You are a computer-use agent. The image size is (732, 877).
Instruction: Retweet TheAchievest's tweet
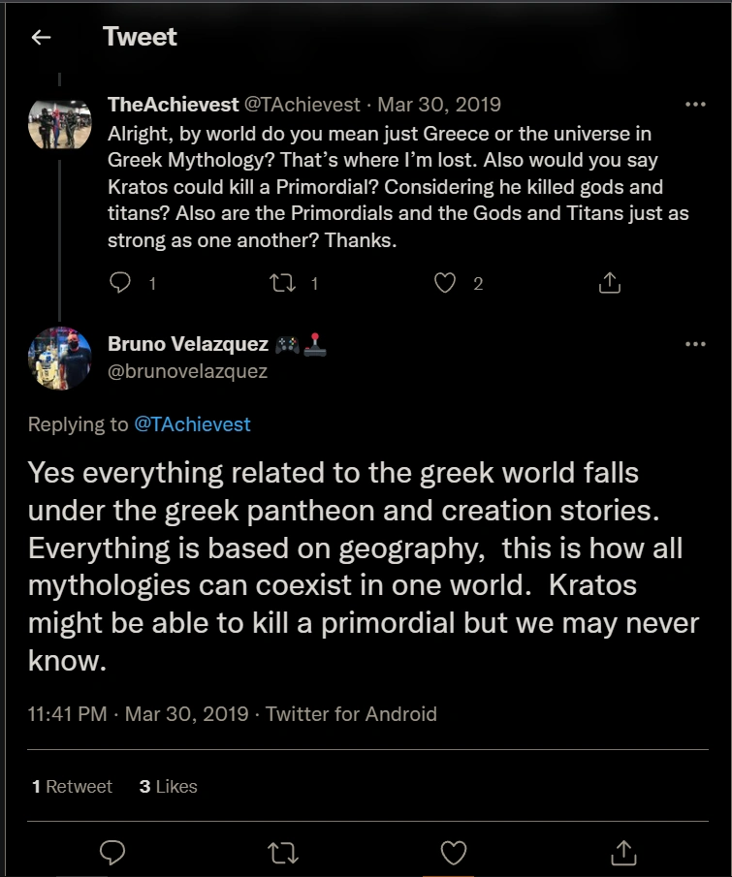(283, 283)
